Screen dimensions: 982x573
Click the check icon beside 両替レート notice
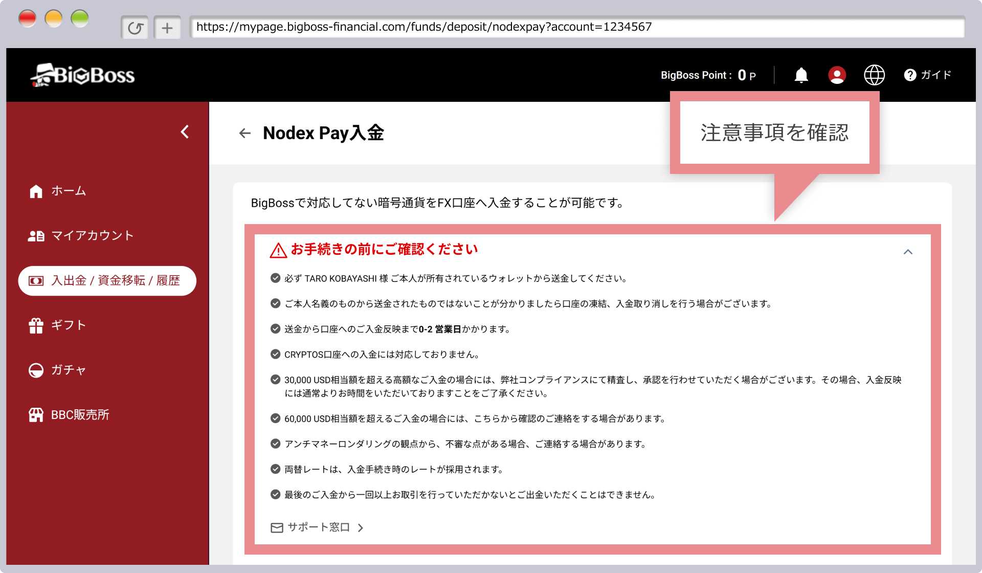tap(275, 469)
